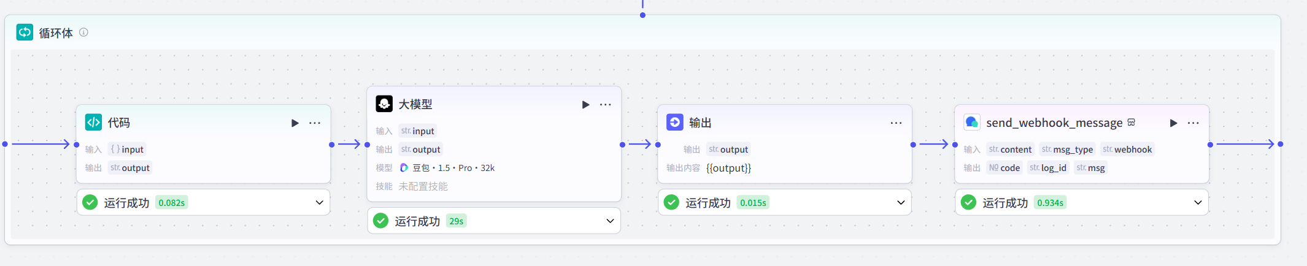Click the plugin badge beside send_webhook_message

(x=1132, y=123)
